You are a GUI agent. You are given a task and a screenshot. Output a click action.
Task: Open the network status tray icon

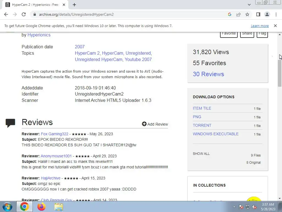point(248,207)
